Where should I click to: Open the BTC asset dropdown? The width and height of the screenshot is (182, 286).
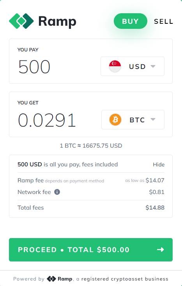pos(133,120)
